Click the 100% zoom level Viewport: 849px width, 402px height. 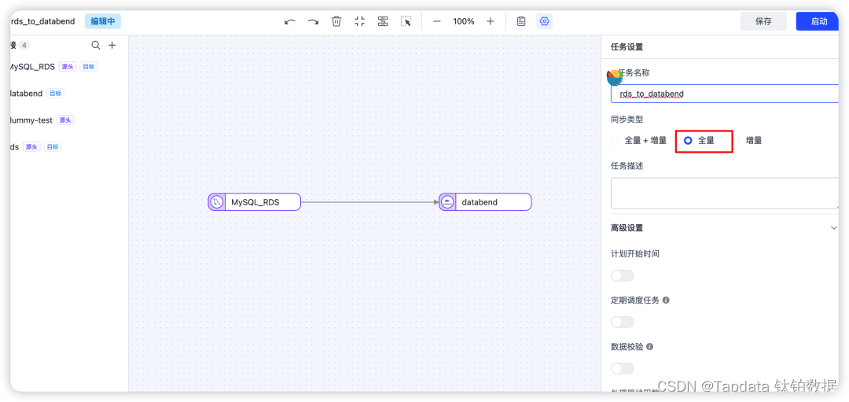coord(464,22)
